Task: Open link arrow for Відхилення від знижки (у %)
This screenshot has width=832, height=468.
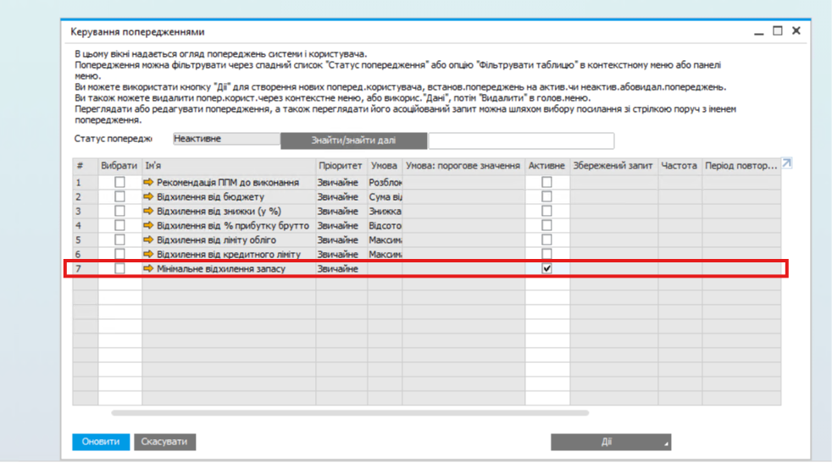Action: click(148, 211)
